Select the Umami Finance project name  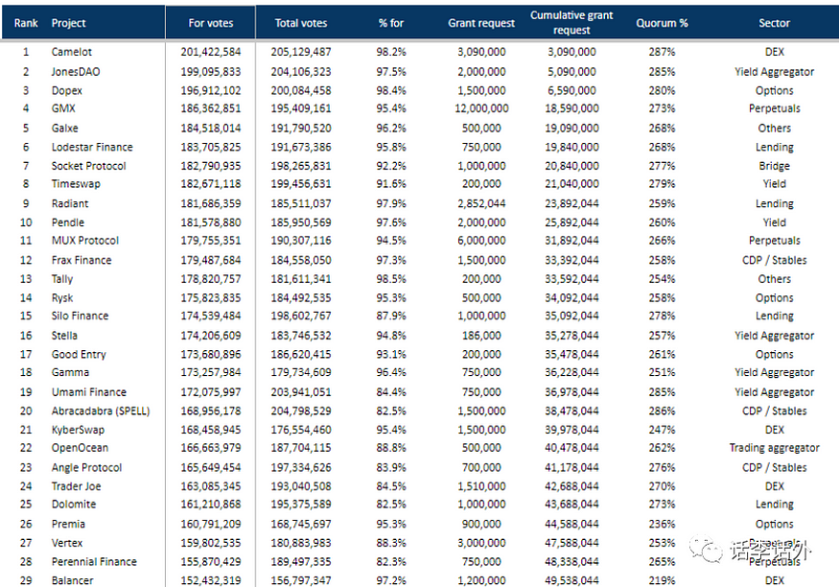click(89, 391)
